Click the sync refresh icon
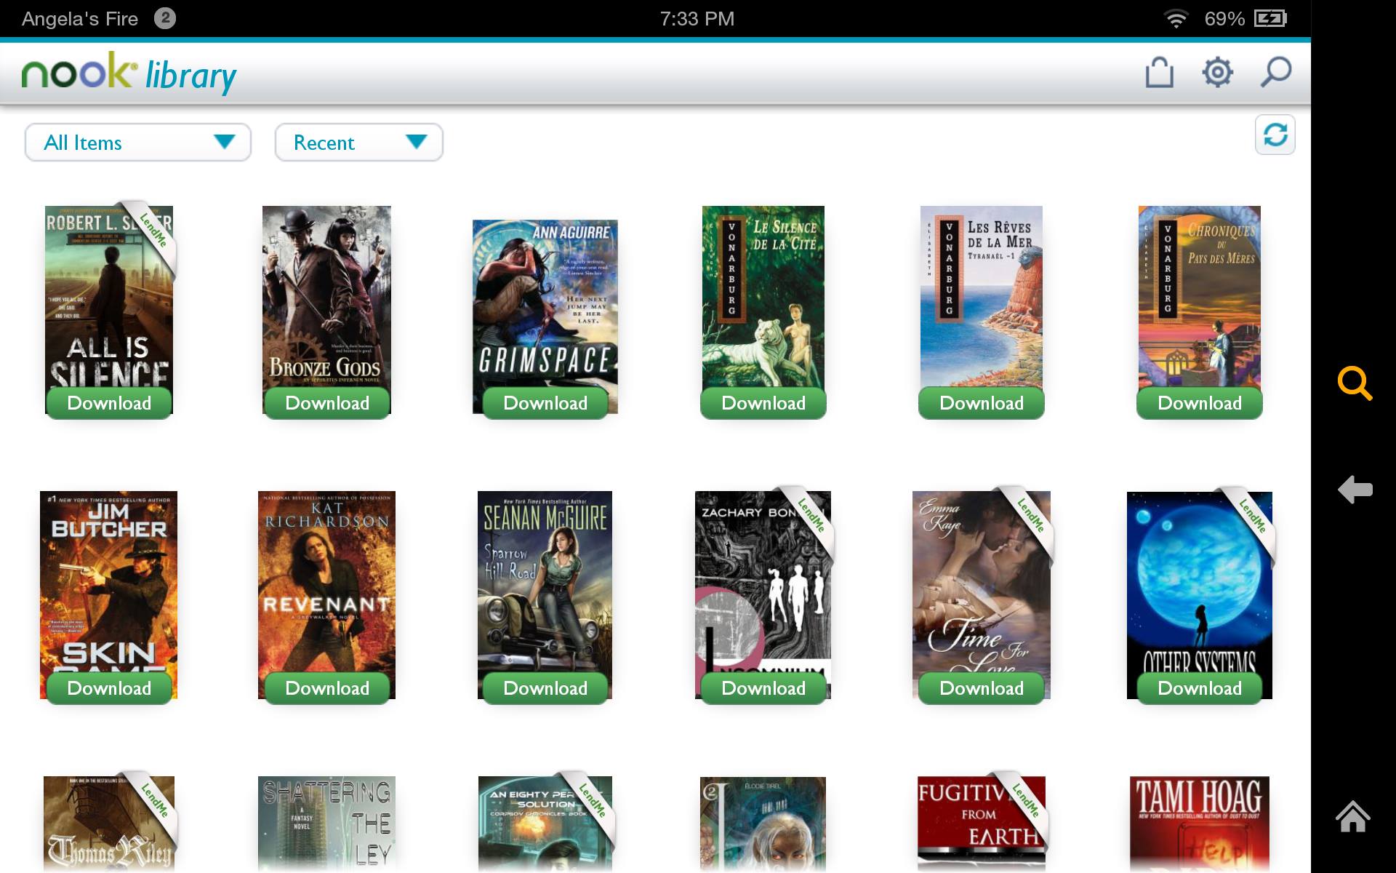The height and width of the screenshot is (873, 1396). (1275, 135)
